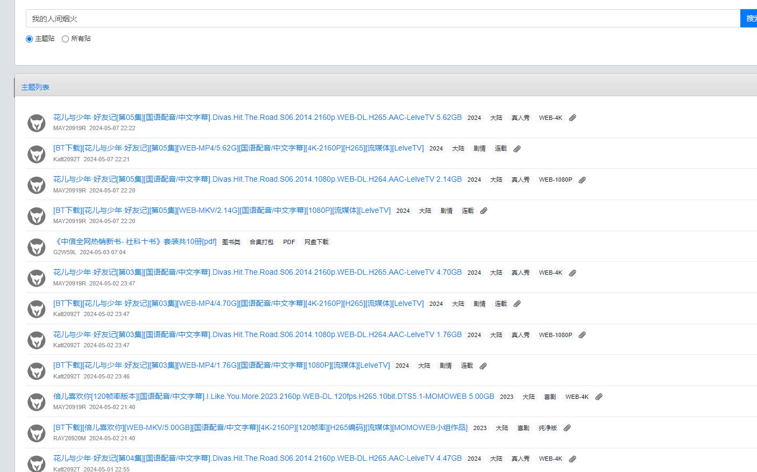Click attachment icon on 倍儿喜欢你 120帧率版本 row
Image resolution: width=757 pixels, height=472 pixels.
(599, 397)
